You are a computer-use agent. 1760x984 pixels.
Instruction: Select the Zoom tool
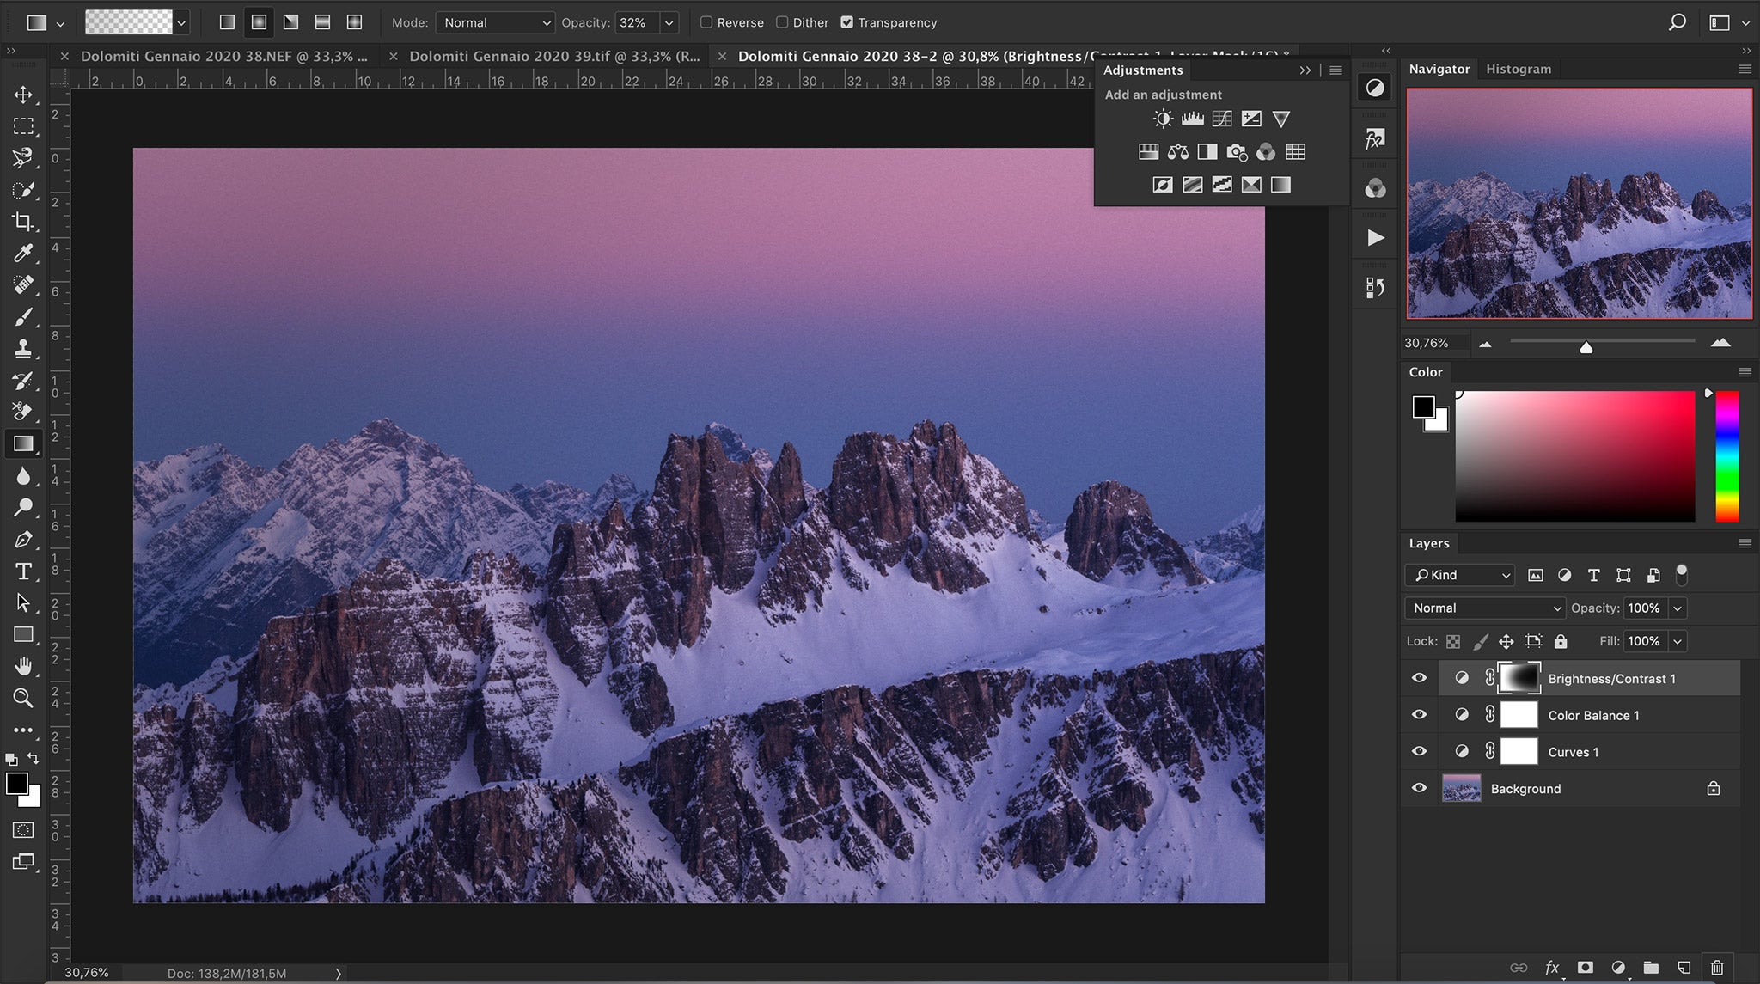[23, 698]
